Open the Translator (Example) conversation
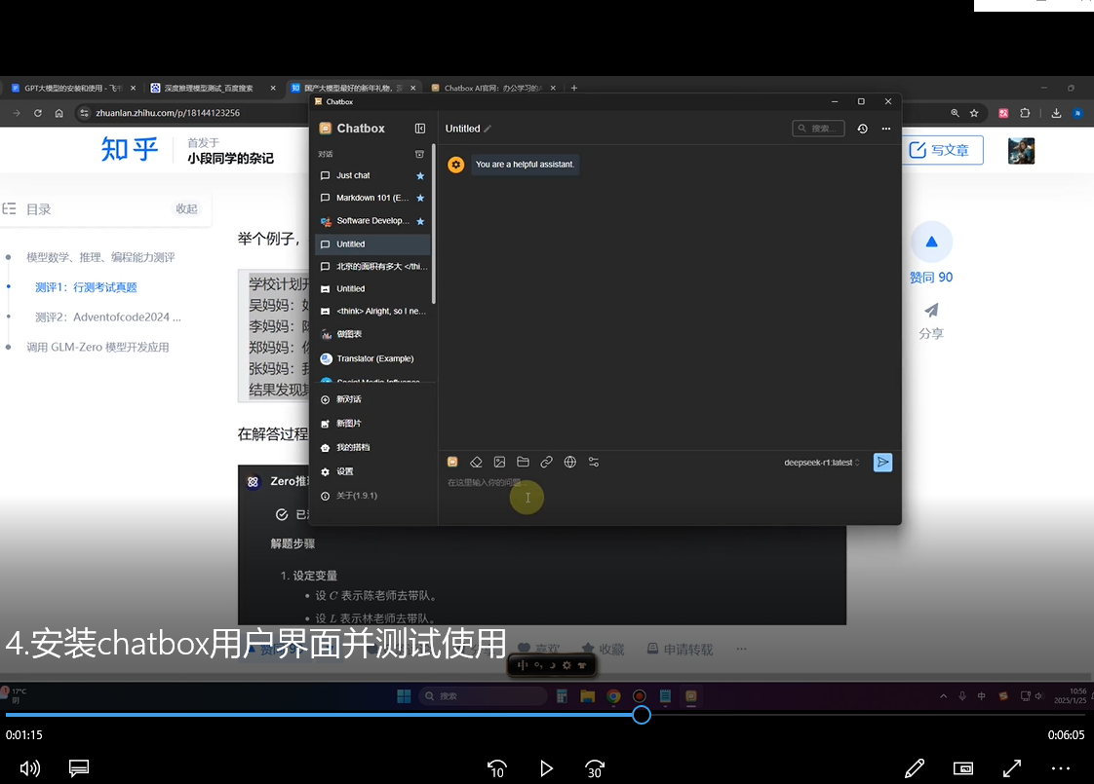 (x=372, y=359)
